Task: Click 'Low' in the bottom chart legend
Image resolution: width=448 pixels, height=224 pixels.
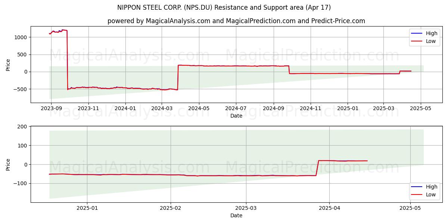Action: coord(431,195)
